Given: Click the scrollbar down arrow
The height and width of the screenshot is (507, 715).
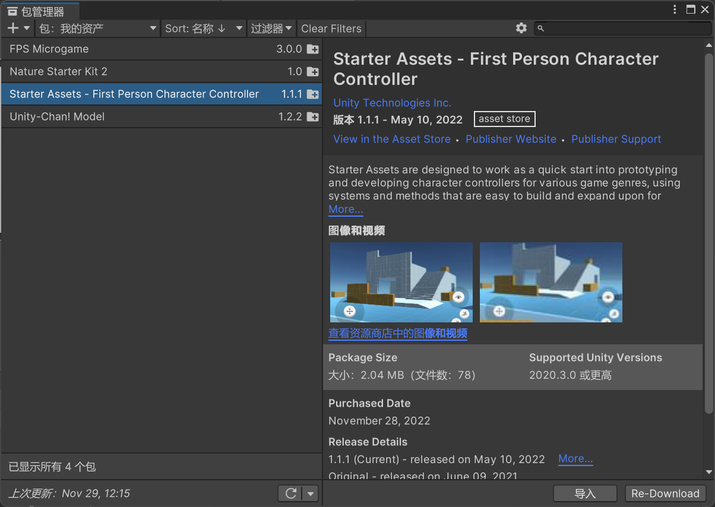Looking at the screenshot, I should click(708, 472).
